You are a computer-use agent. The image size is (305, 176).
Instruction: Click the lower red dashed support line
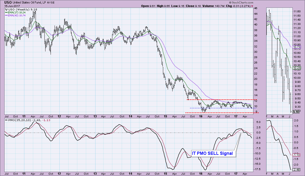[219, 113]
